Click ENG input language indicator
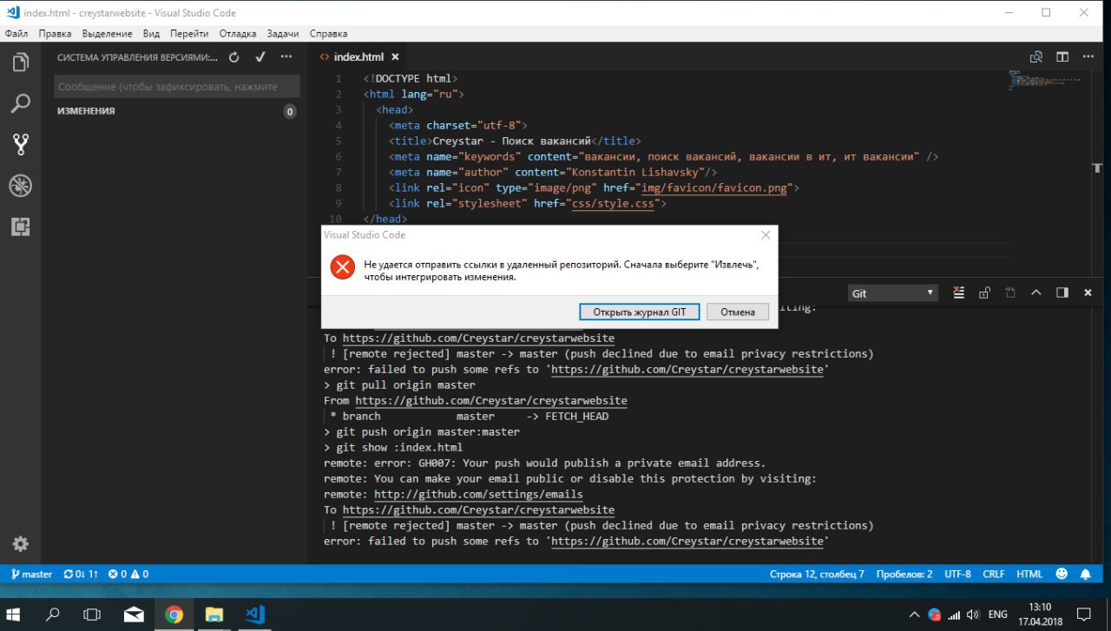1111x631 pixels. tap(998, 615)
